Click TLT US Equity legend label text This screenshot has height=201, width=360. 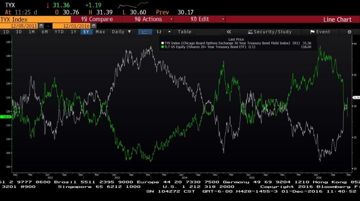[210, 47]
